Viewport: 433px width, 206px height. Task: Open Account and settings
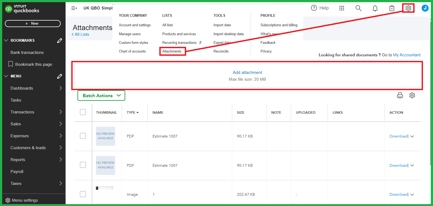tap(135, 25)
